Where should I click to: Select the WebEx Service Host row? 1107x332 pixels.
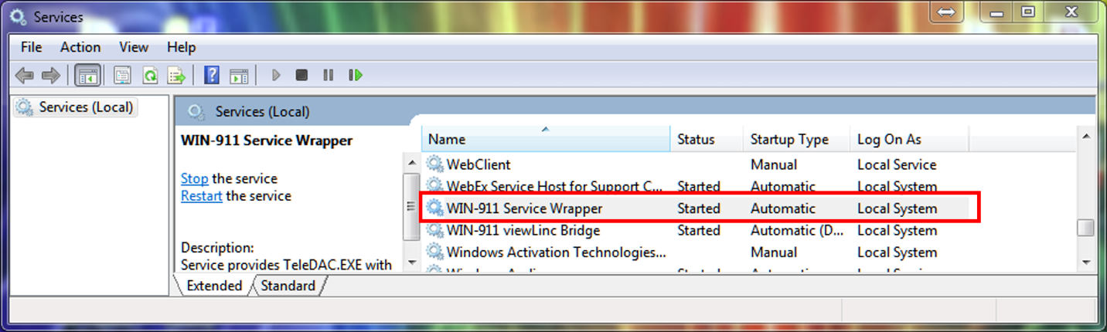696,186
